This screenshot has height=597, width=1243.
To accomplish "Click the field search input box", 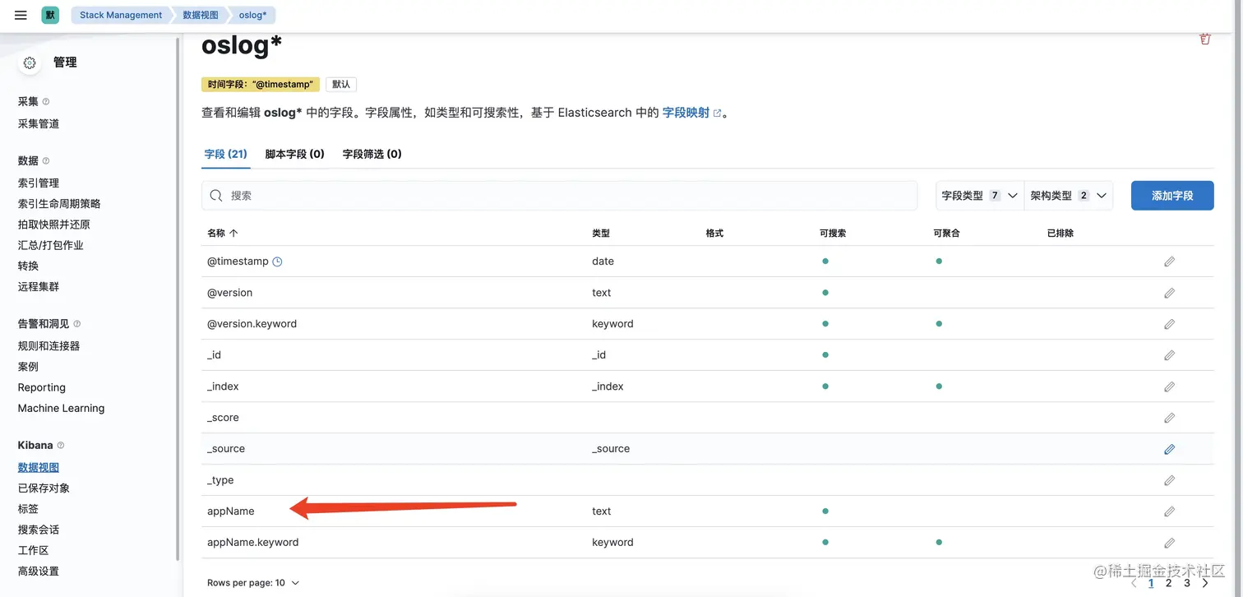I will click(559, 196).
